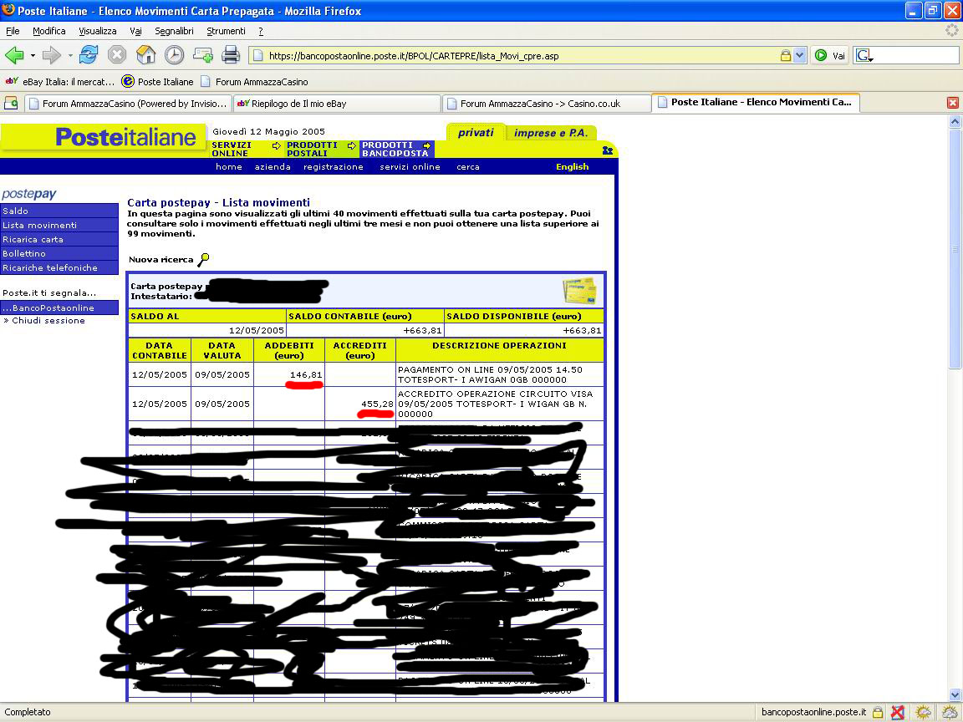Switch to Forum AmmazzaCasino Powered by Invision tab

(128, 104)
